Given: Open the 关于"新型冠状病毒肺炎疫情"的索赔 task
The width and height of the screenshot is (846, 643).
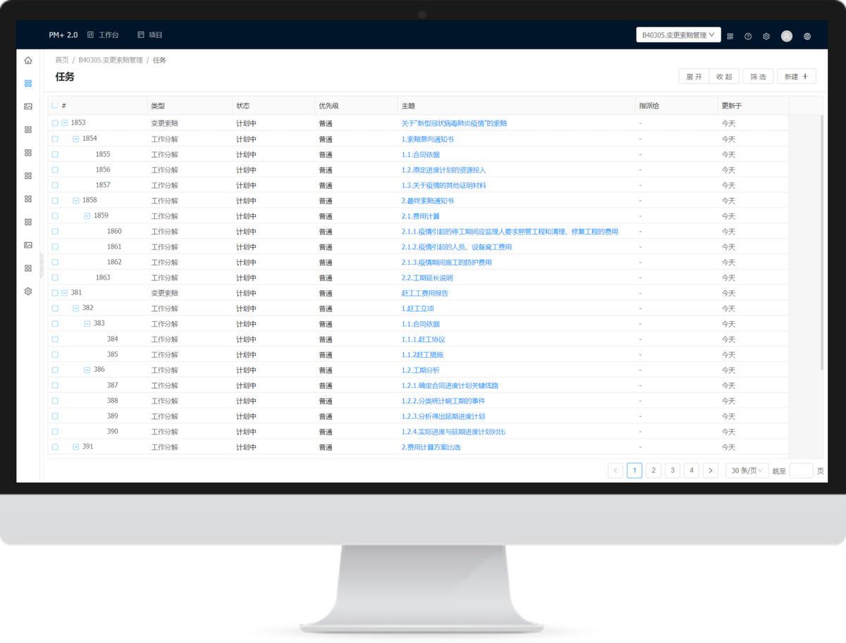Looking at the screenshot, I should click(454, 123).
